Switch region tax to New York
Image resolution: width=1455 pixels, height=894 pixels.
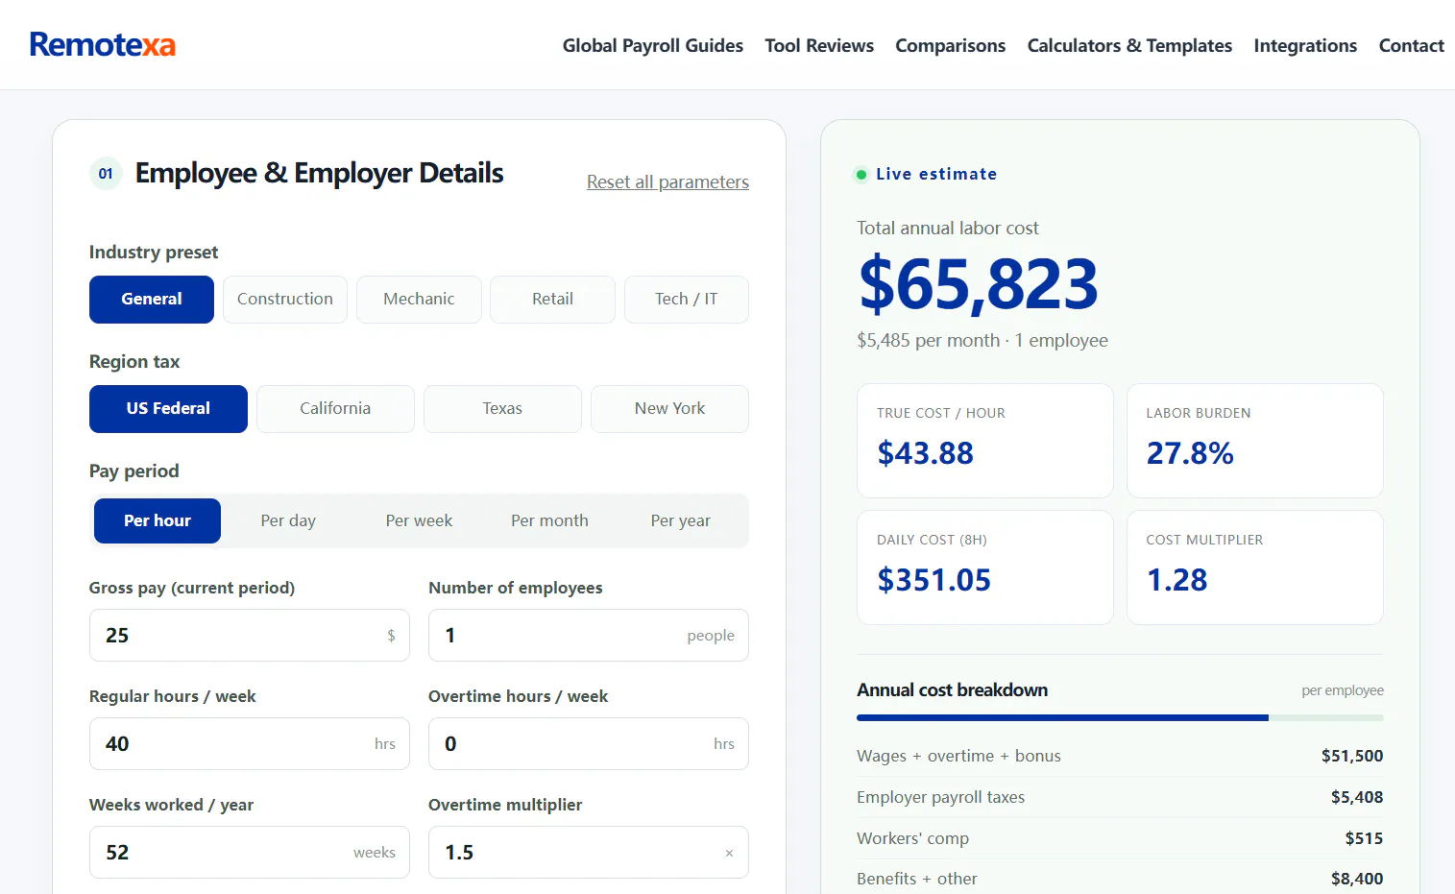tap(669, 409)
